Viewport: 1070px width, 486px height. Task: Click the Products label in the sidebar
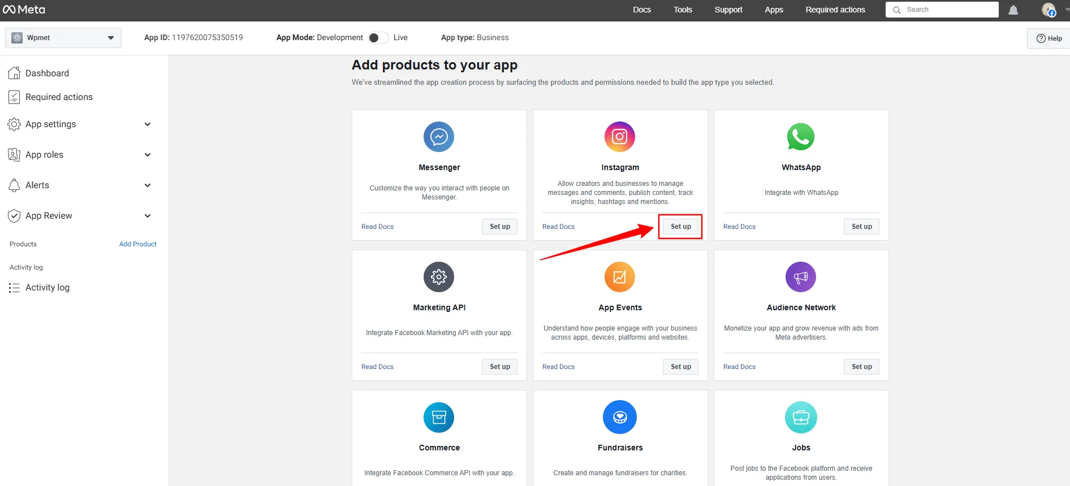click(23, 244)
